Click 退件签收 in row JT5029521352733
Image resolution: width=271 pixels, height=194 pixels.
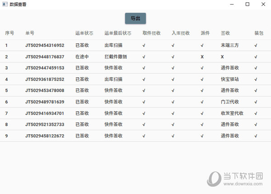pyautogui.click(x=230, y=124)
